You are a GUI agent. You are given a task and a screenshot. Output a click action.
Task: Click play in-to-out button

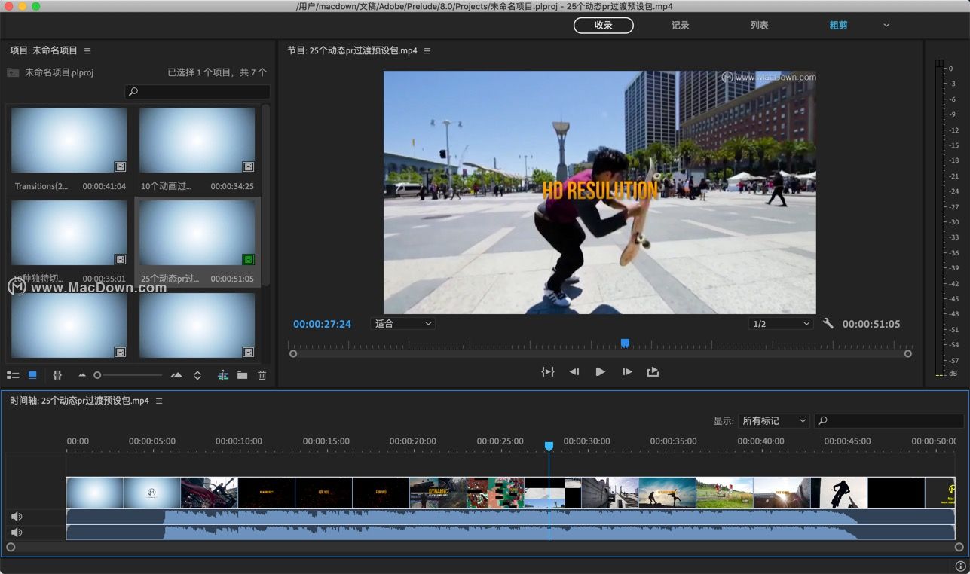(548, 371)
